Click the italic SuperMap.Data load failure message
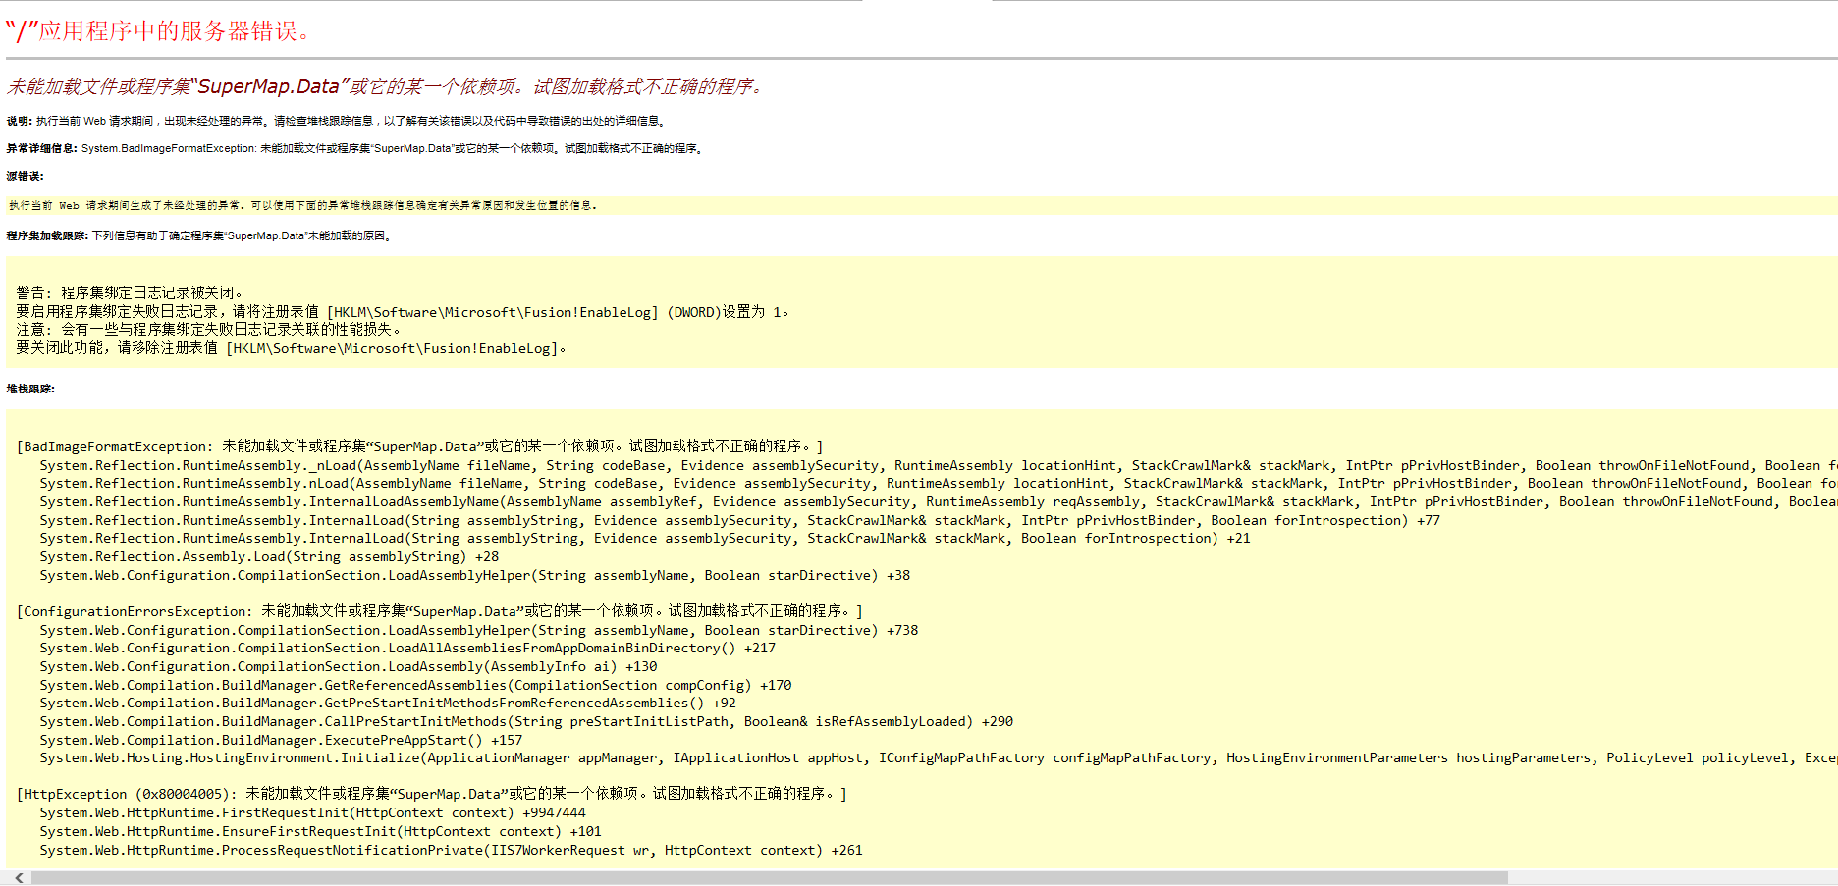The image size is (1838, 886). [x=386, y=86]
